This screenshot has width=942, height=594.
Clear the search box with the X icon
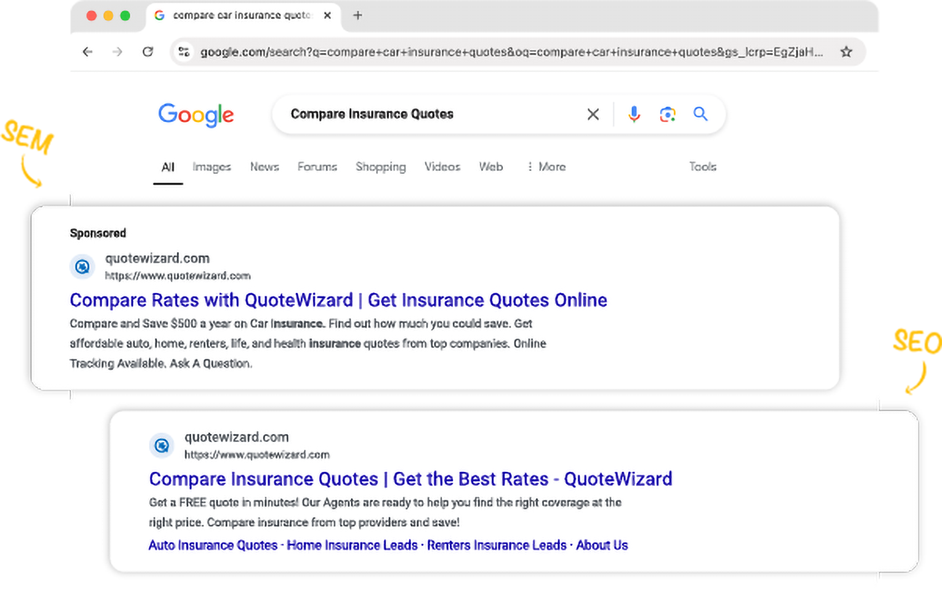click(x=593, y=114)
